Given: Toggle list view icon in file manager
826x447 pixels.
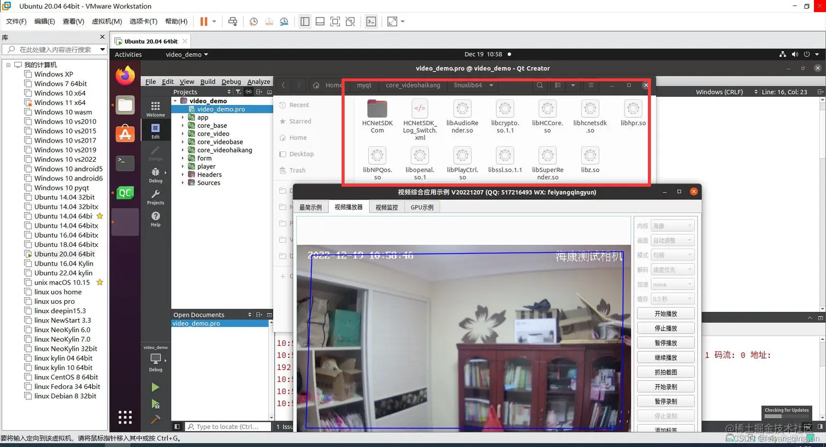Looking at the screenshot, I should pyautogui.click(x=558, y=85).
